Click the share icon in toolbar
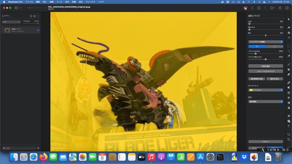292x164 pixels. [280, 8]
